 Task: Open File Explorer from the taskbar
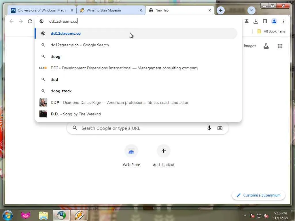tap(44, 216)
